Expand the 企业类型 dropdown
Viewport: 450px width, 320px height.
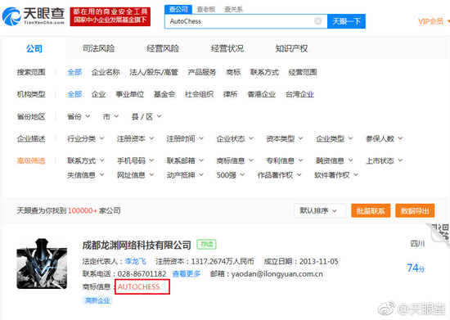335,138
